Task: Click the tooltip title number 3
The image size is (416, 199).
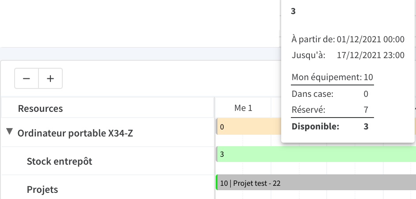Action: click(x=293, y=11)
